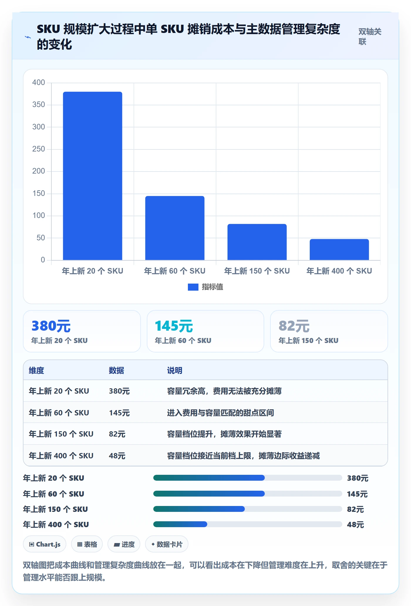Image resolution: width=411 pixels, height=606 pixels.
Task: Click 容量冗余高，费用无法被充分摊薄 description
Action: click(224, 391)
